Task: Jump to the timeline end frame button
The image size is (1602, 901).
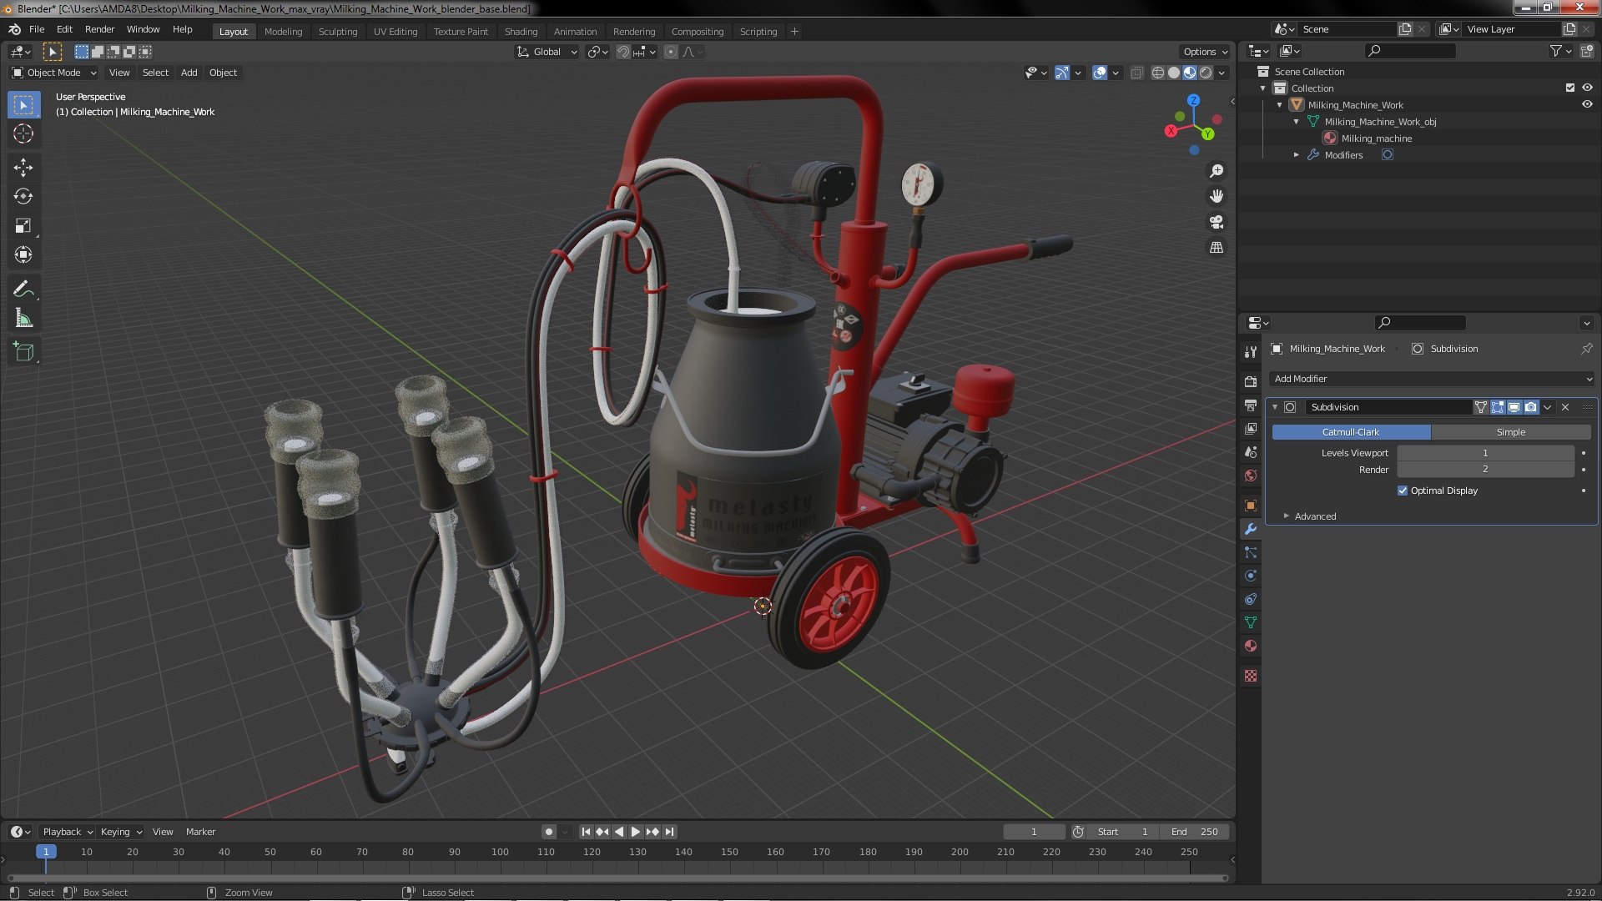Action: coord(669,832)
